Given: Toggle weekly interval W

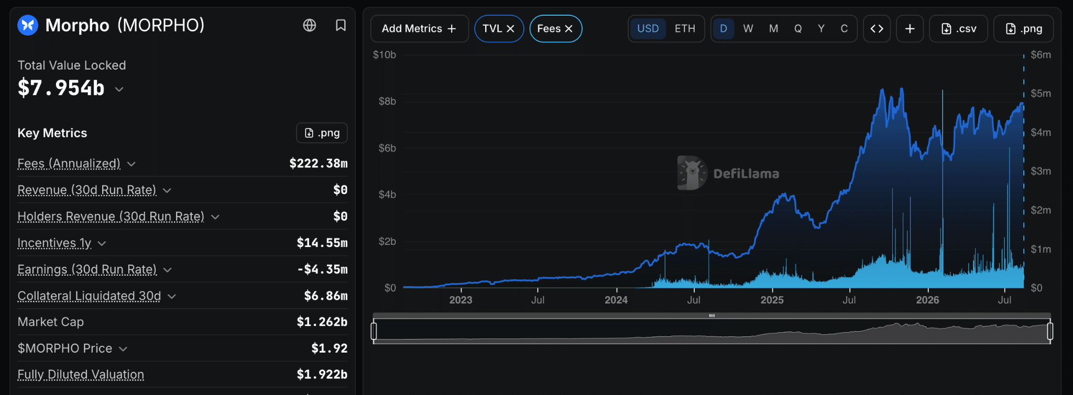Looking at the screenshot, I should (x=748, y=29).
